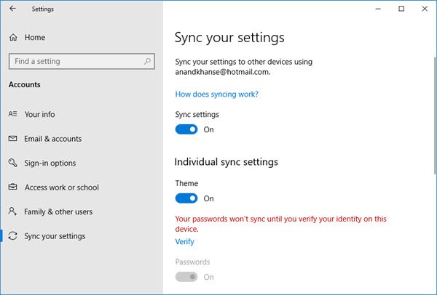Click the Home icon in sidebar
Image resolution: width=437 pixels, height=295 pixels.
click(13, 37)
